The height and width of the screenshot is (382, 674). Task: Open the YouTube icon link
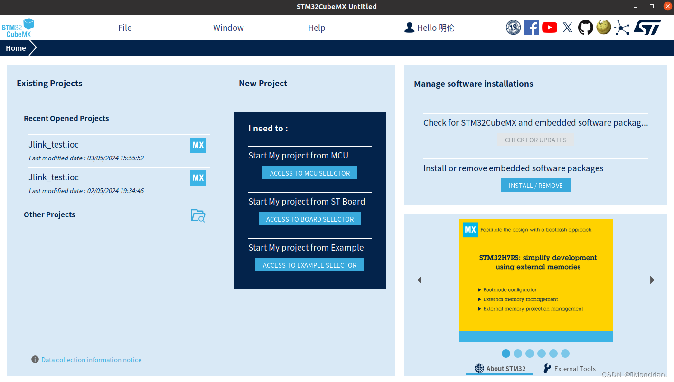point(550,28)
